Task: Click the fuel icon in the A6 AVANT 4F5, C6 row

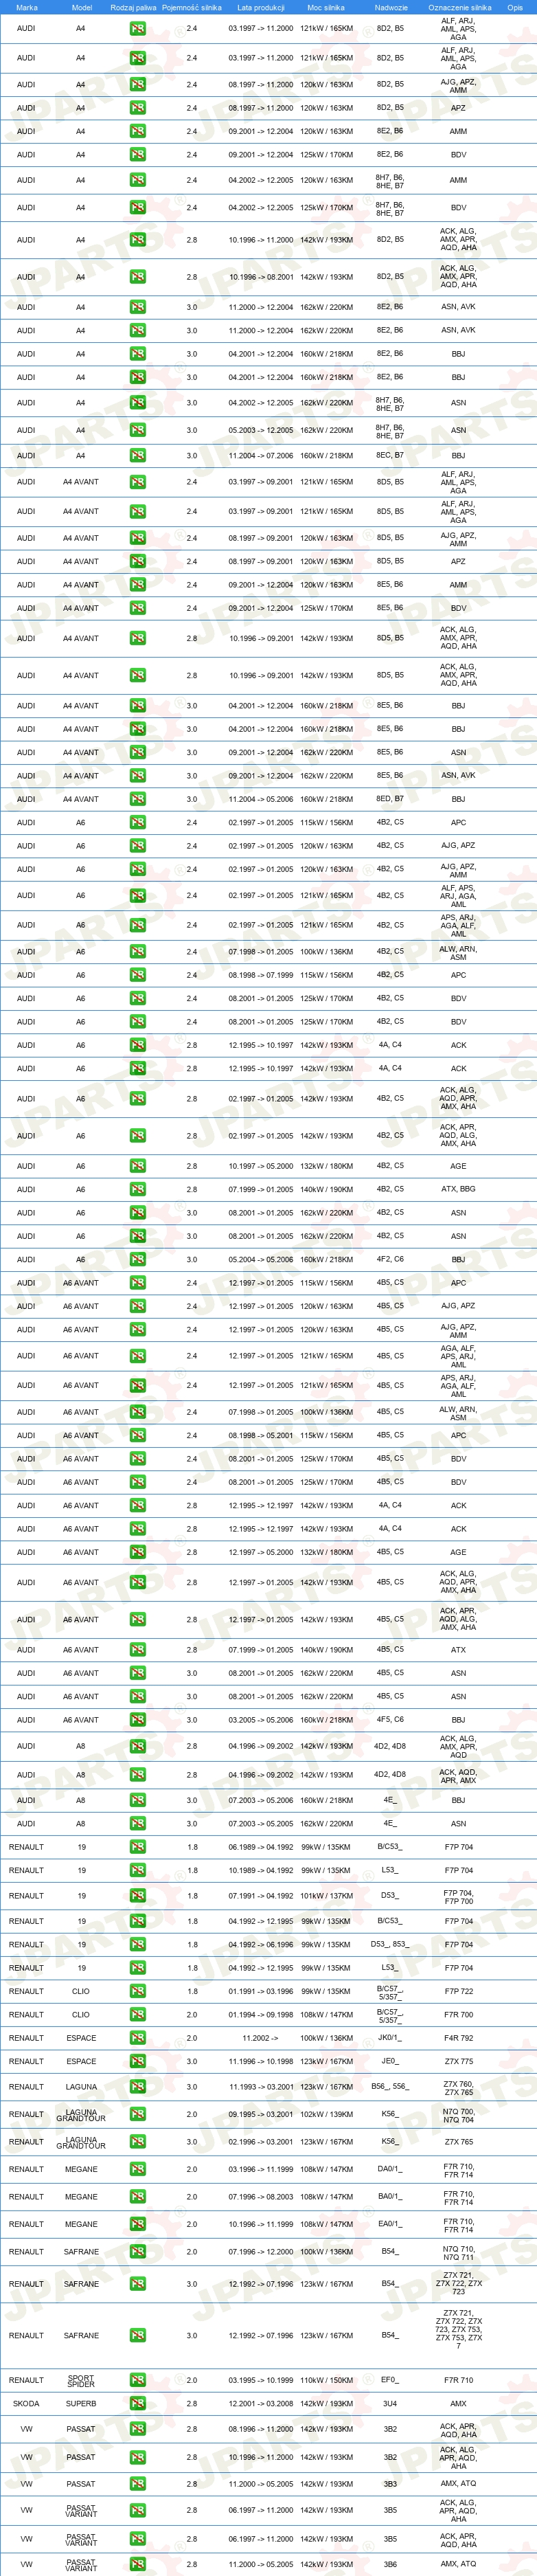Action: coord(137,1720)
